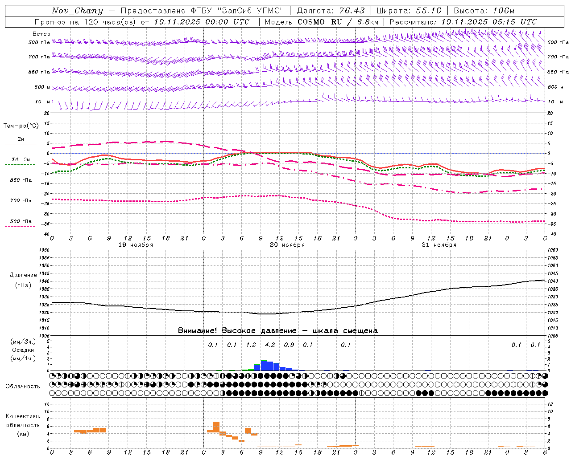The width and height of the screenshot is (571, 456).
Task: Click the "21 ноября" date label
Action: pyautogui.click(x=439, y=245)
